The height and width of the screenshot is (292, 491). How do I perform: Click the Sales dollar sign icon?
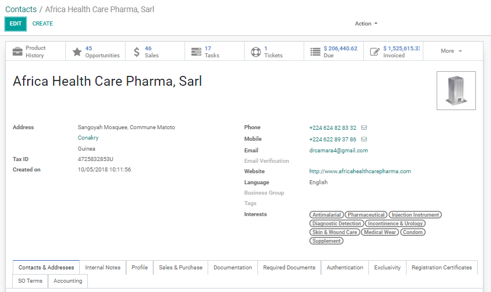(136, 52)
